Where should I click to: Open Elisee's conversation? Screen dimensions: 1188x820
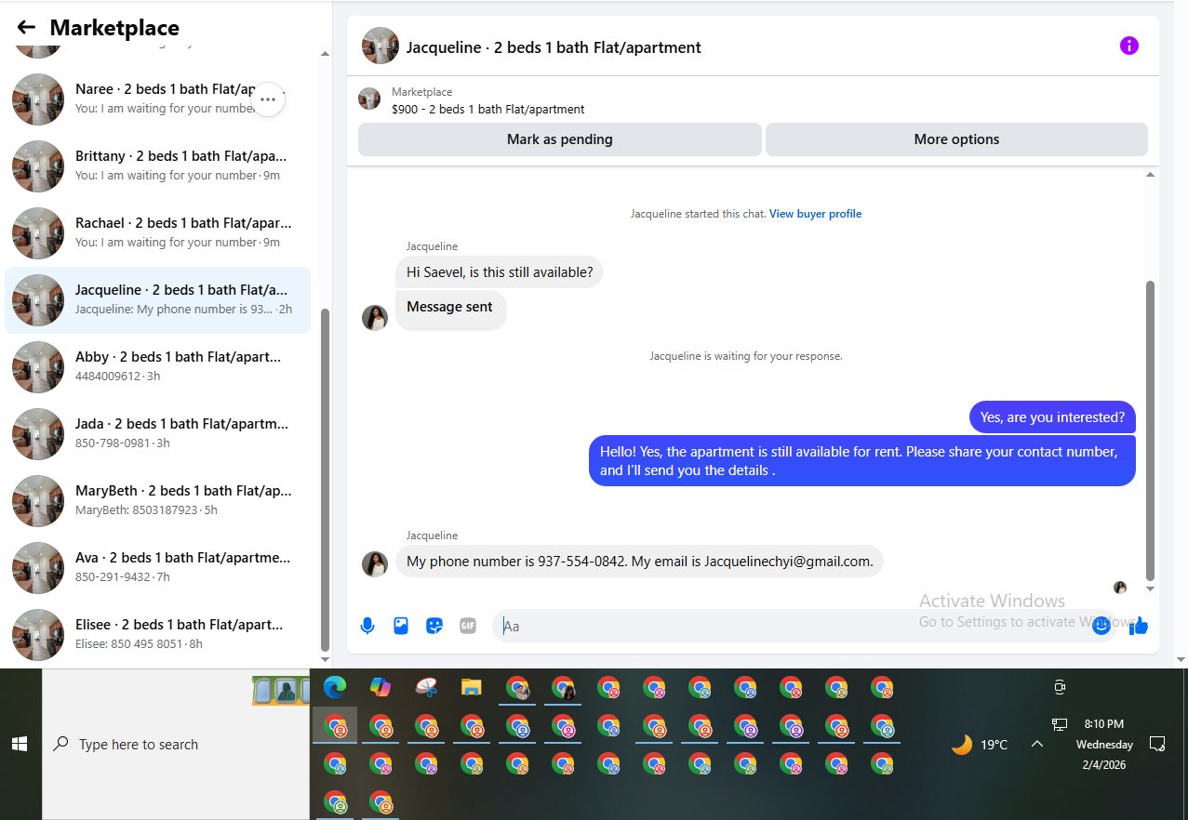click(157, 635)
